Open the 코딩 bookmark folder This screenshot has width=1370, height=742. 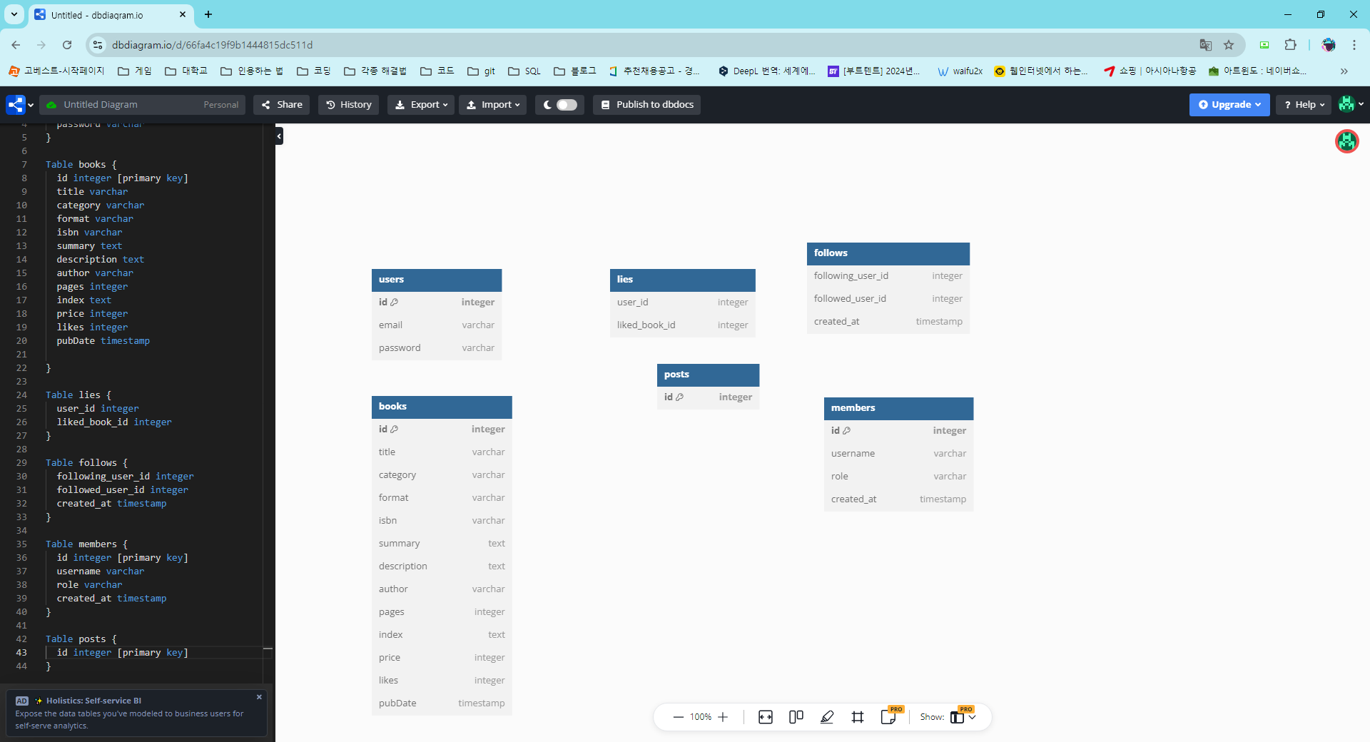(x=314, y=71)
